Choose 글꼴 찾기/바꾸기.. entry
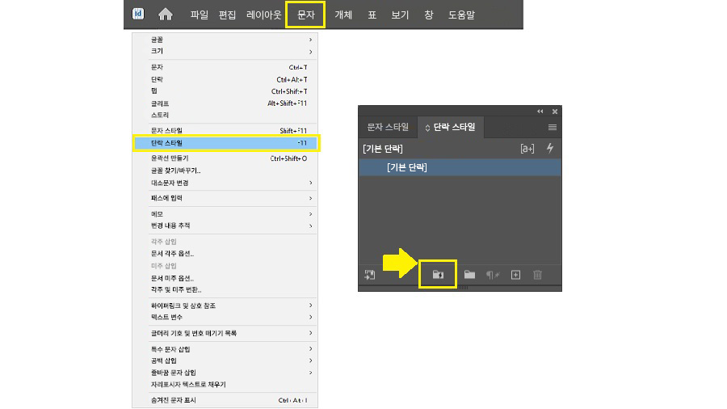Image resolution: width=727 pixels, height=409 pixels. [225, 171]
